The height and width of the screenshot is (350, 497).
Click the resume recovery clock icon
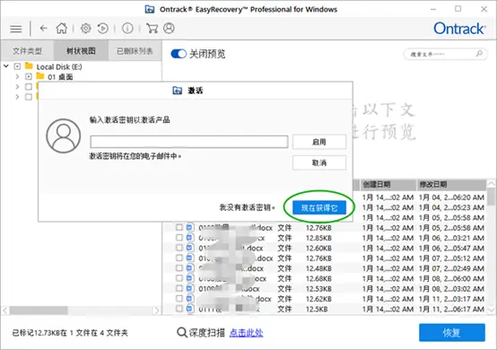[103, 29]
